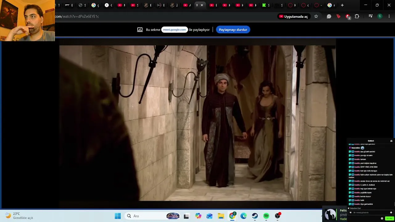Click the red extension icon with badge 1
The image size is (395, 222).
348,17
